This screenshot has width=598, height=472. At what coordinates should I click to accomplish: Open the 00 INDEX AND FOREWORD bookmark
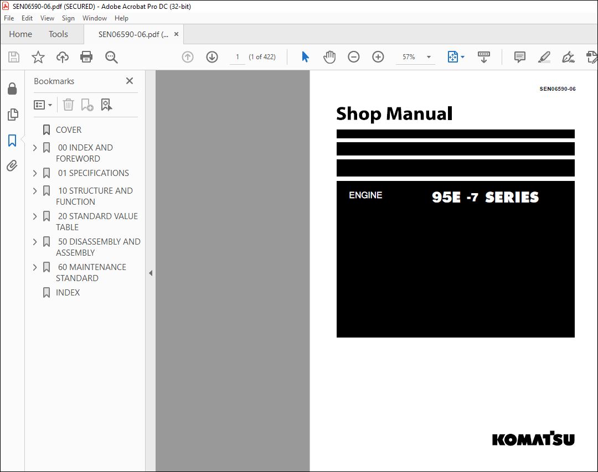tap(85, 153)
